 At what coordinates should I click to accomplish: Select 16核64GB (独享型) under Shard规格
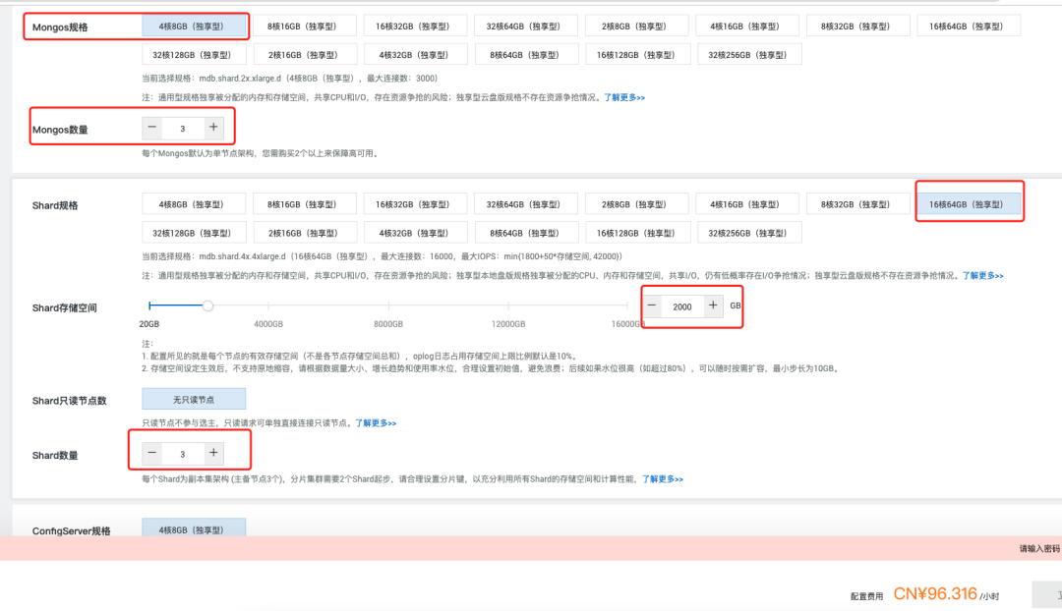(x=969, y=204)
